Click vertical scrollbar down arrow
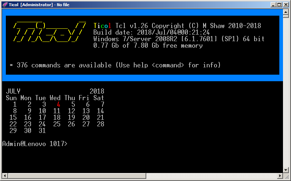Image resolution: width=291 pixels, height=181 pixels. pyautogui.click(x=286, y=170)
